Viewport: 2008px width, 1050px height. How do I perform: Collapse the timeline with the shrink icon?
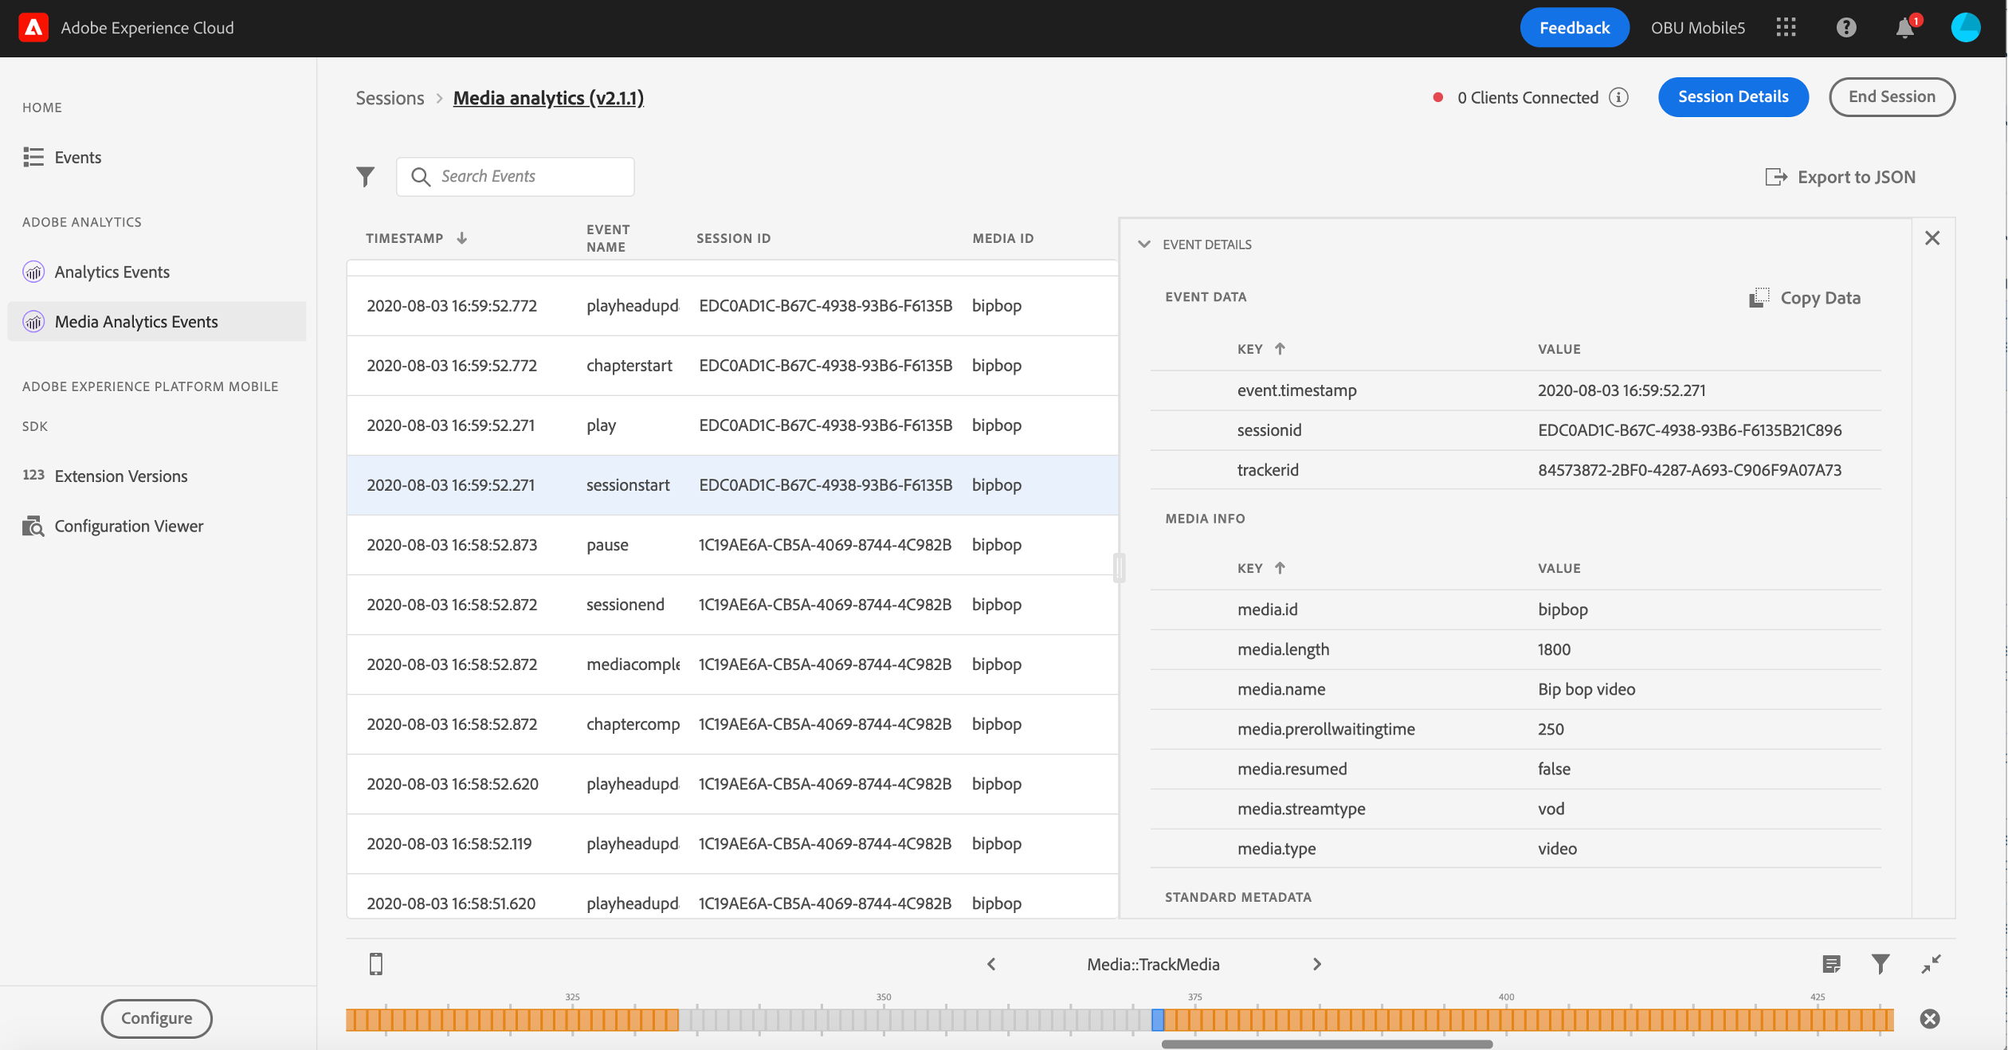tap(1931, 965)
